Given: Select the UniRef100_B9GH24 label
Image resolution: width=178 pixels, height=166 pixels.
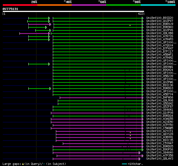Looking at the screenshot, I should click(160, 70).
